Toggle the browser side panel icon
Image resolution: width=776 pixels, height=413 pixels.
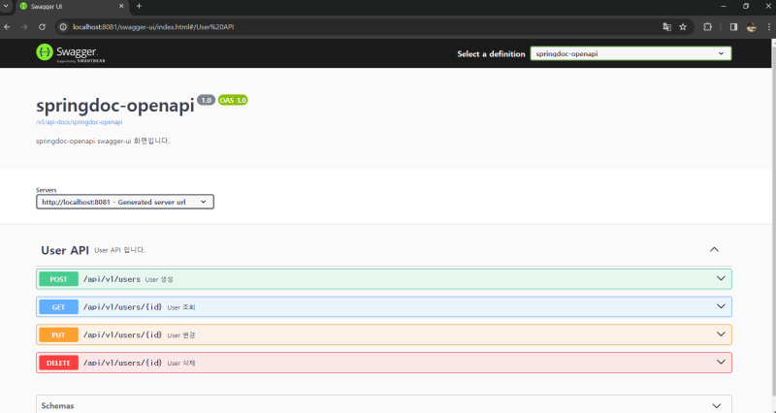pos(733,27)
